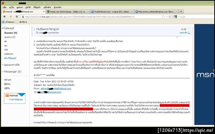This screenshot has width=215, height=134.
Task: Click the ThaiSEOBoard tab favicon
Action: [x=92, y=12]
